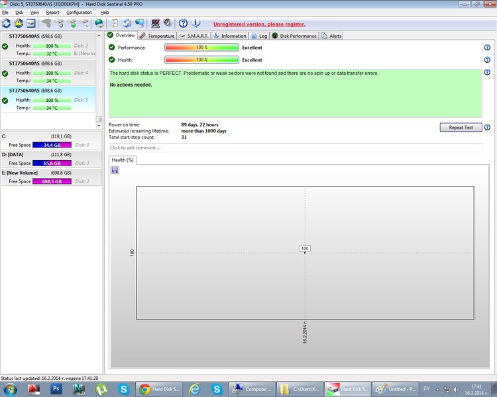
Task: Click the Help question mark toolbar icon
Action: [183, 23]
